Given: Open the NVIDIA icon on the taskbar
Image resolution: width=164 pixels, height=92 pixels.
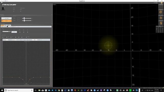Looking at the screenshot, I should point(78,90).
